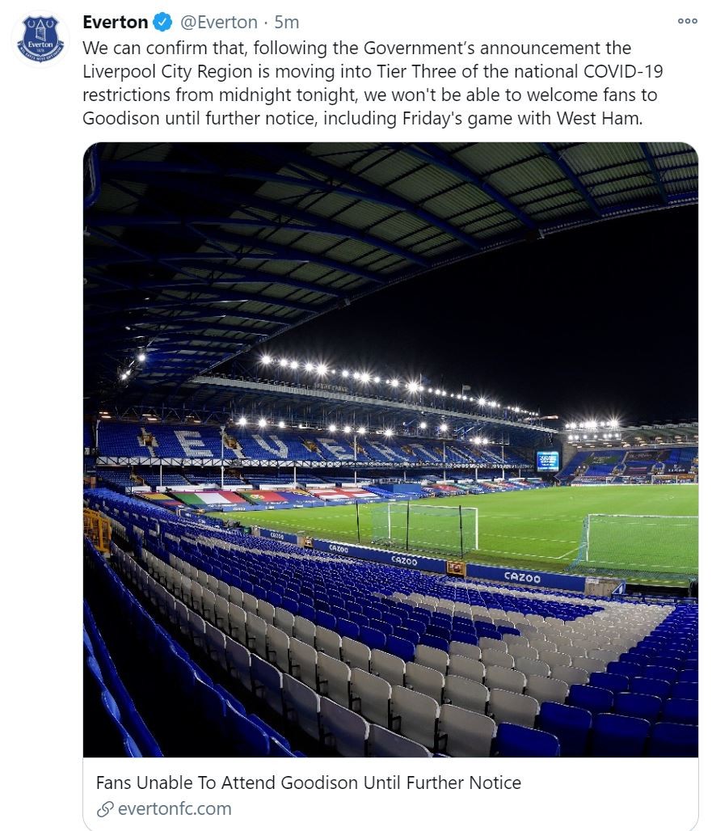The width and height of the screenshot is (712, 831).
Task: Click the CAZOO advertising board beside the pitch
Action: (522, 576)
